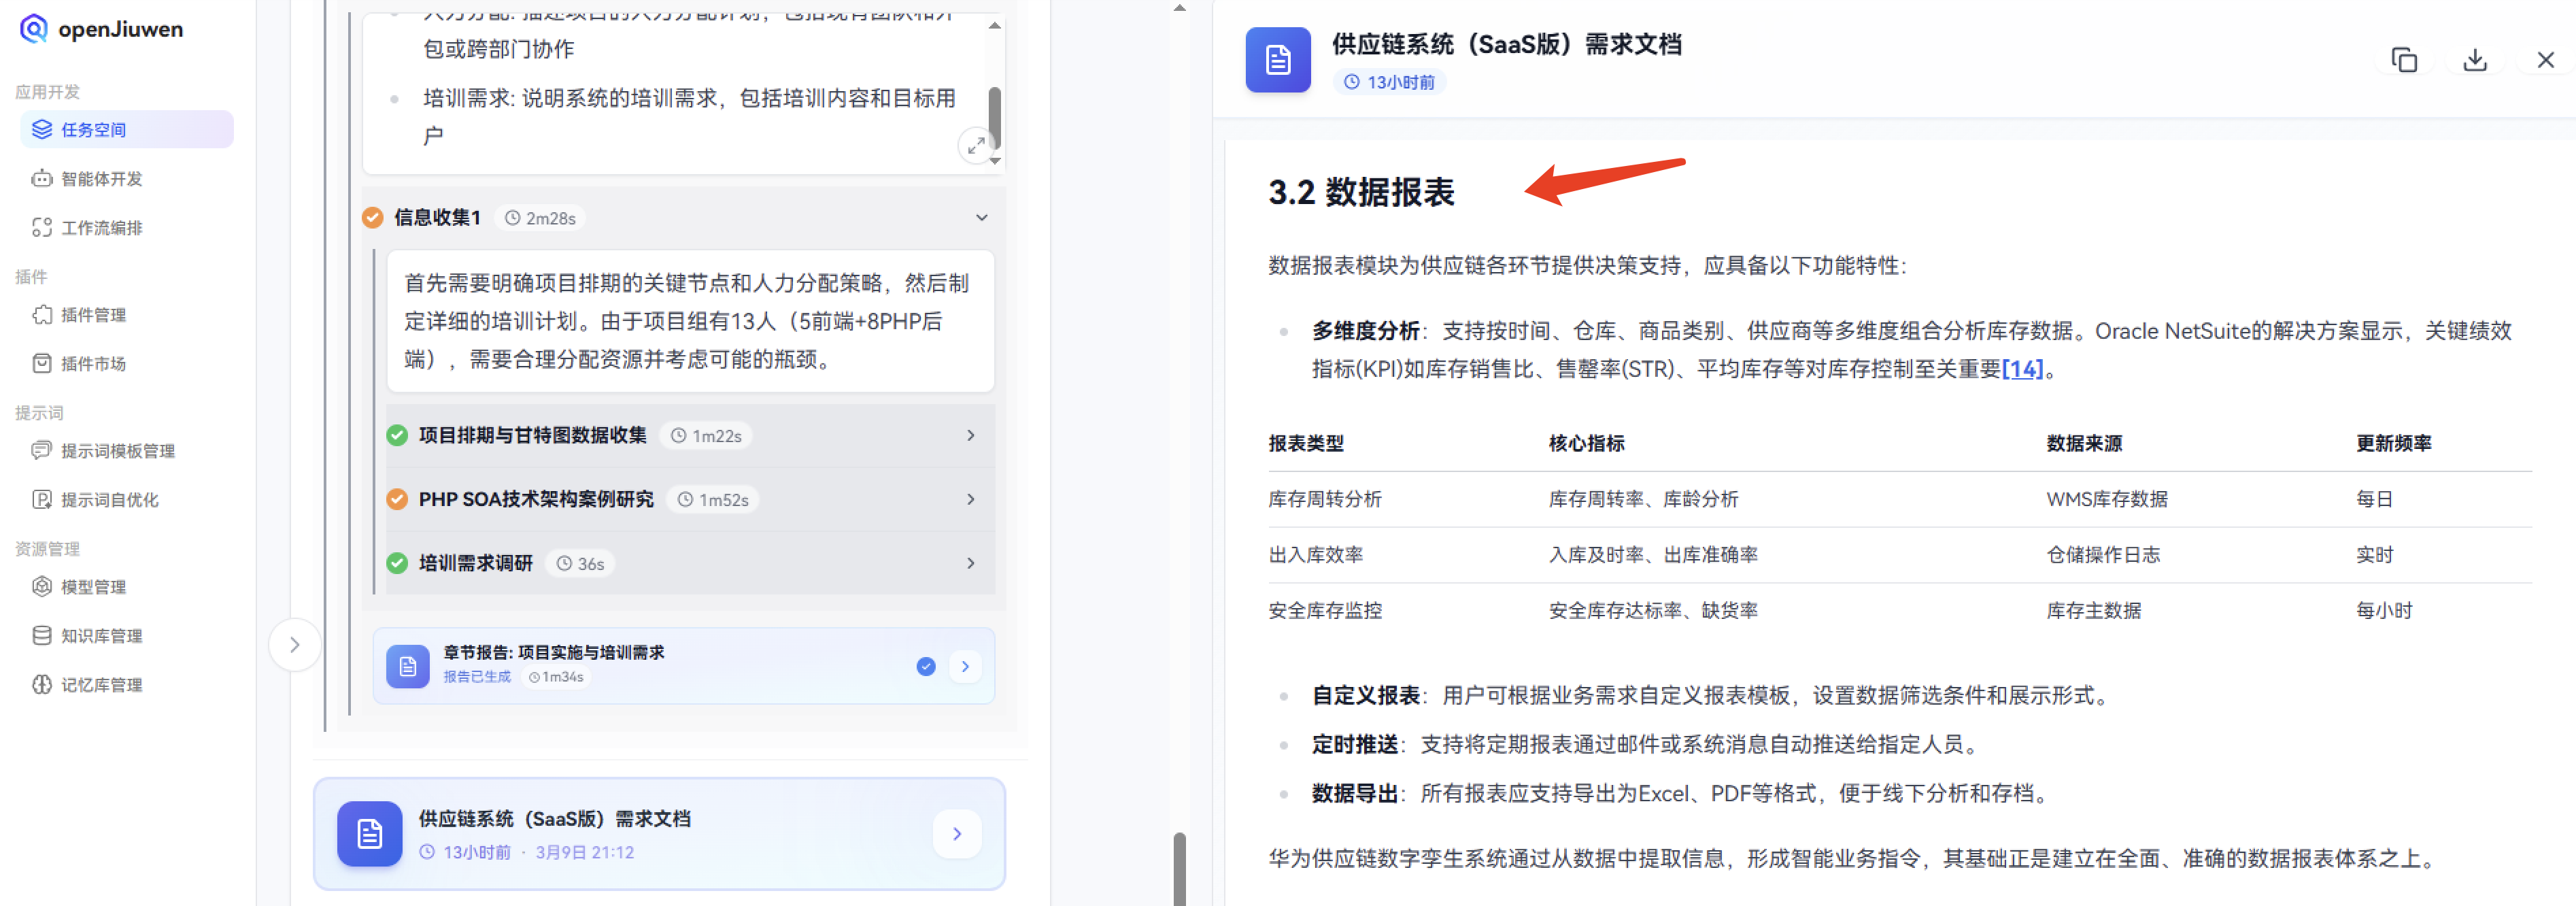Expand PHP SOA技术架构案例研究 entry

969,499
